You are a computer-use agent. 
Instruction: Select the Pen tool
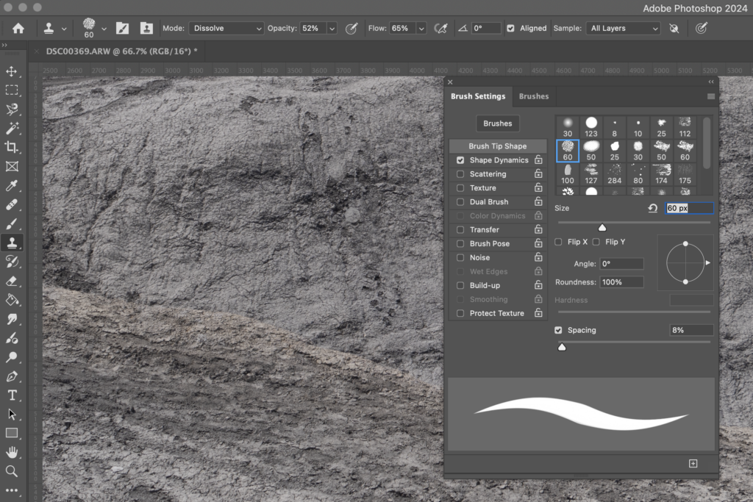pos(12,376)
